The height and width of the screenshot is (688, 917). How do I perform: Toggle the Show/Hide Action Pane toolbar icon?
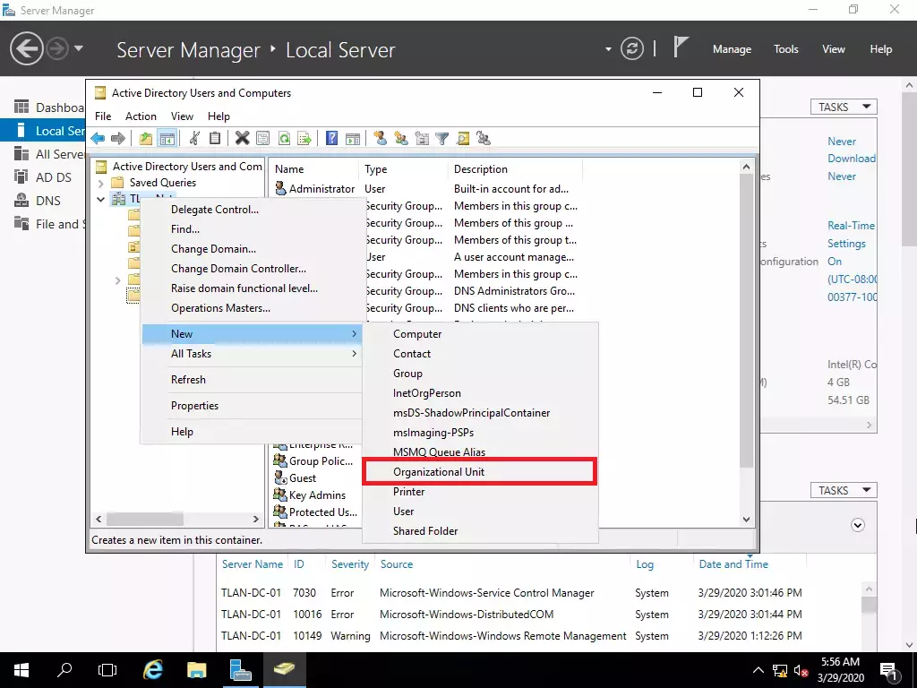click(353, 139)
